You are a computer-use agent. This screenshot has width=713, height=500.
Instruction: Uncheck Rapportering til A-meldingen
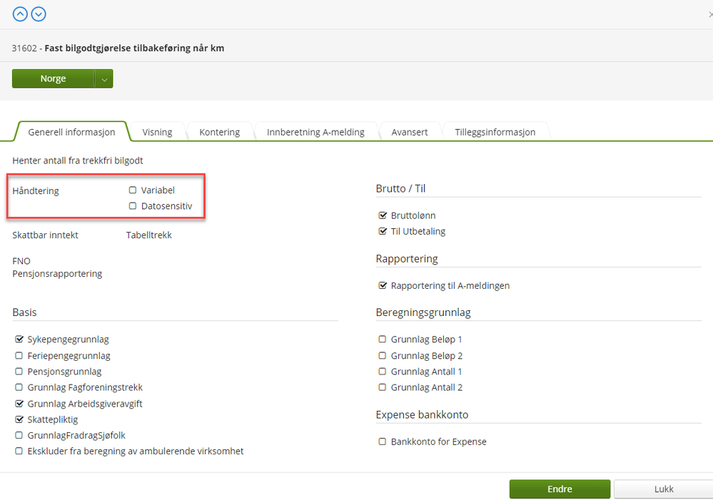(x=383, y=285)
